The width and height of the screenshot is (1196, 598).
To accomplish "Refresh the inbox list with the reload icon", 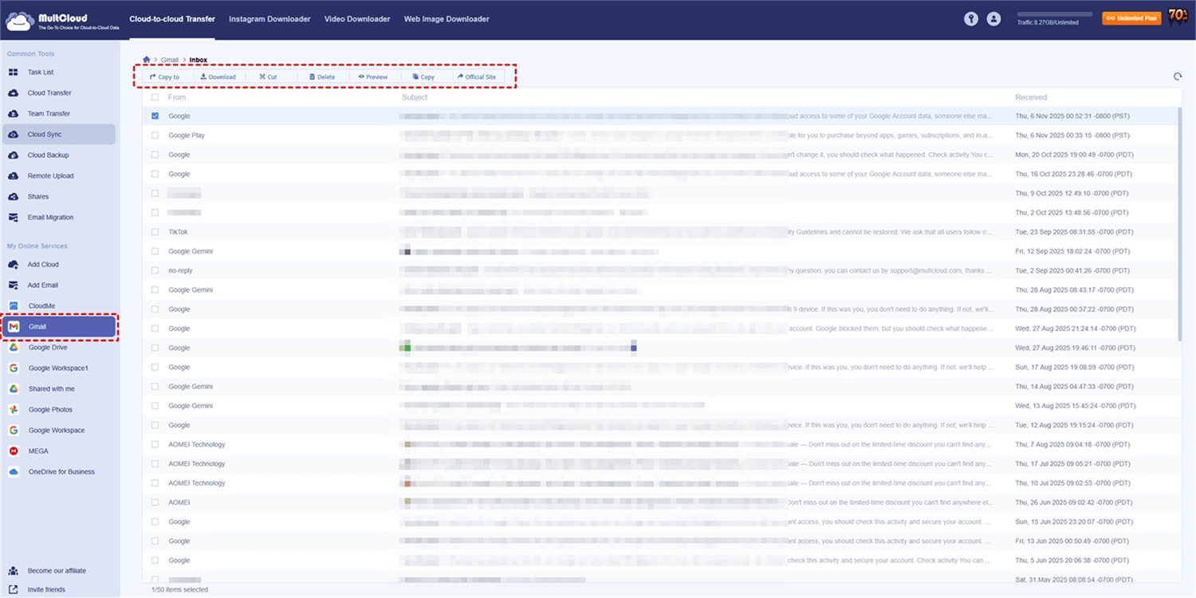I will pyautogui.click(x=1178, y=77).
